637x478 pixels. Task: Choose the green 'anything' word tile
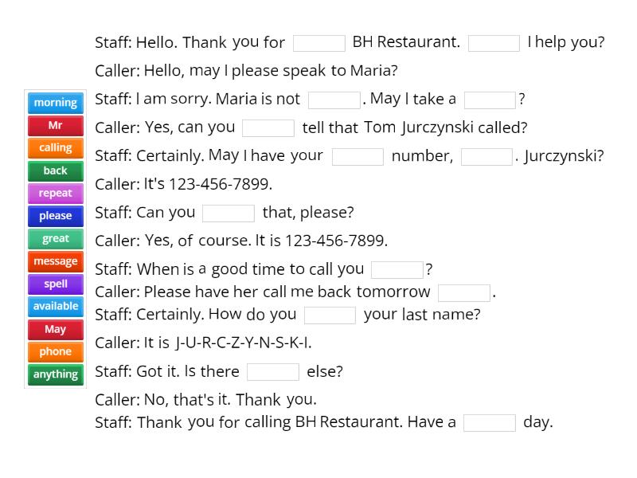point(55,374)
